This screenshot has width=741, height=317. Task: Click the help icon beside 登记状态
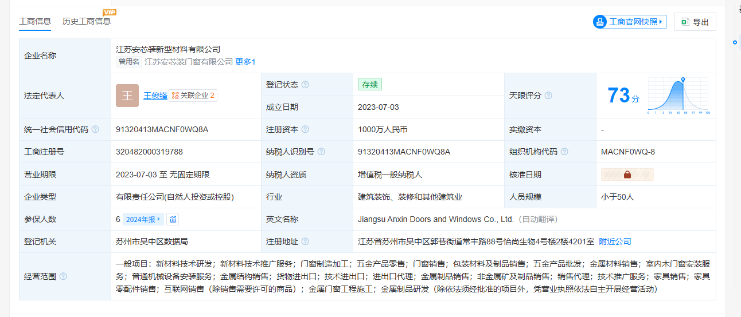[x=305, y=85]
